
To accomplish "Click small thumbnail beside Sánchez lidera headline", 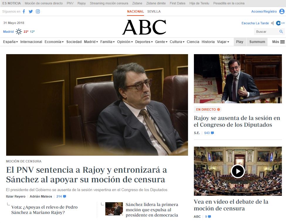I will click(114, 209).
